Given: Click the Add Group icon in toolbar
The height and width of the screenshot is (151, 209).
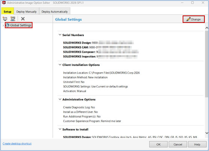Looking at the screenshot, I should pos(13,19).
